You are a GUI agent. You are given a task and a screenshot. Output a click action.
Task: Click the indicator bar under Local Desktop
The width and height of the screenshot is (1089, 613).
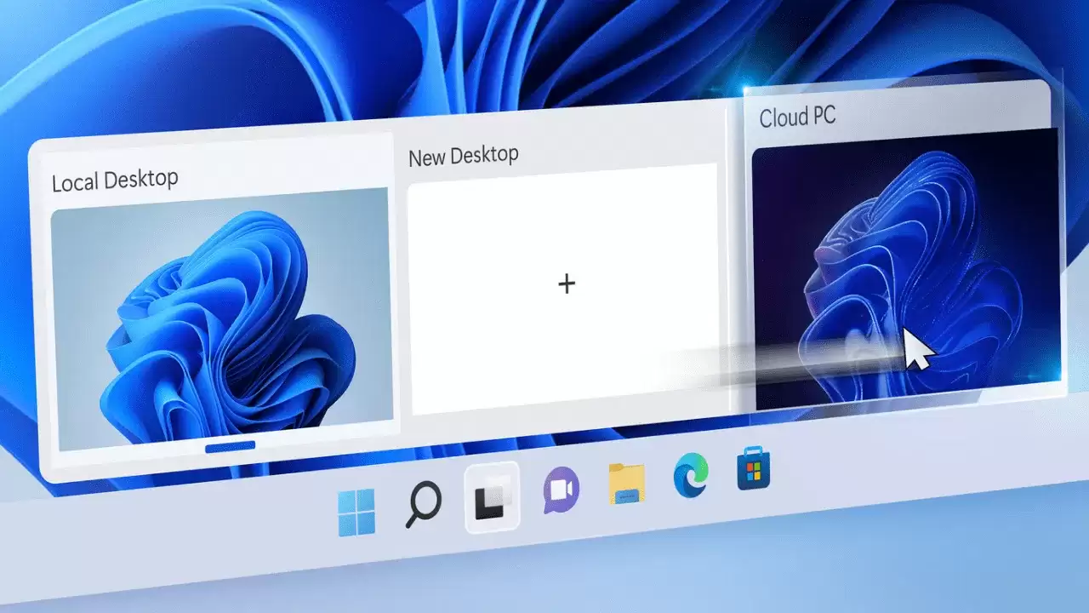pyautogui.click(x=231, y=445)
